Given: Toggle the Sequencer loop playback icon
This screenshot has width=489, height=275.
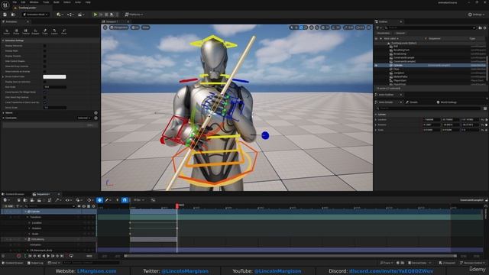Looking at the screenshot, I should coord(71,256).
